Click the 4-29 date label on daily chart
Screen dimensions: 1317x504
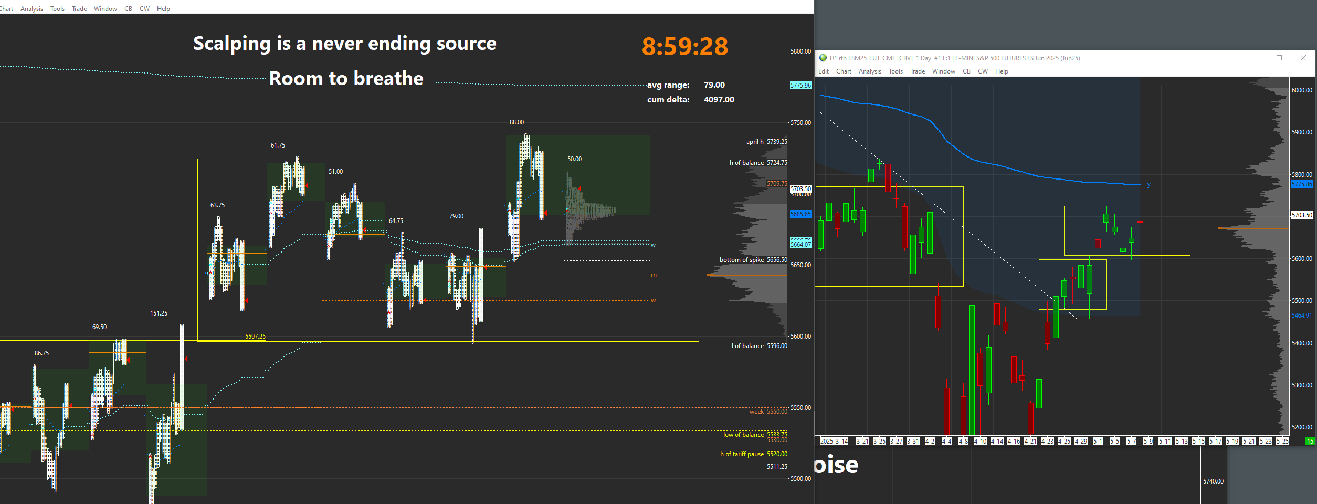coord(1081,442)
